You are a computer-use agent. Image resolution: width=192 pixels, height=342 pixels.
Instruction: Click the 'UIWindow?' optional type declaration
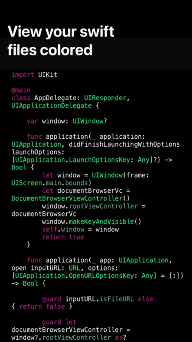click(90, 121)
